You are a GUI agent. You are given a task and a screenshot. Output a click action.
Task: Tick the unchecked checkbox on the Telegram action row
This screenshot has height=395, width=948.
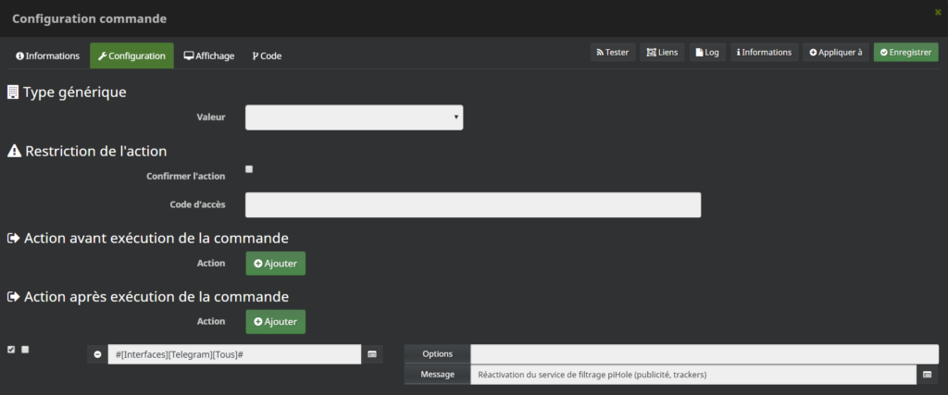click(x=25, y=350)
